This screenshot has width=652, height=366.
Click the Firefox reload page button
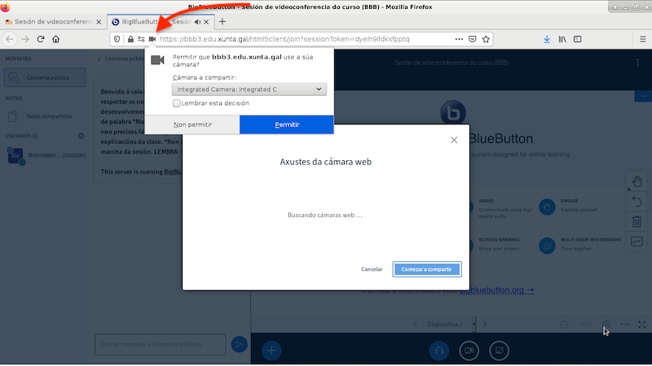click(x=40, y=39)
